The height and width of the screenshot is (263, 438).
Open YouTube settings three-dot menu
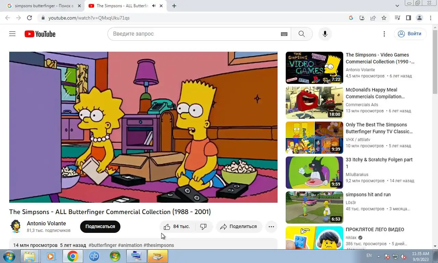point(384,34)
